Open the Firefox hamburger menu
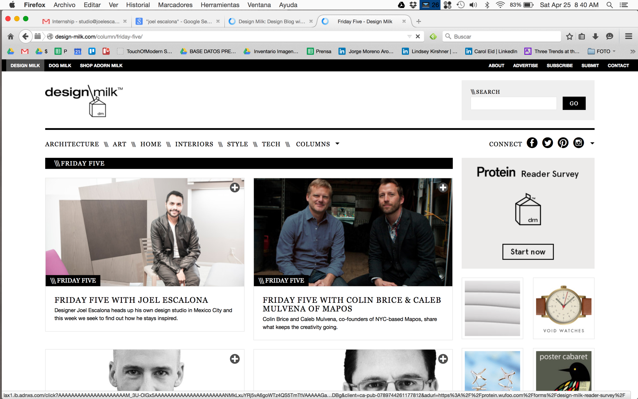This screenshot has height=399, width=638. 629,37
